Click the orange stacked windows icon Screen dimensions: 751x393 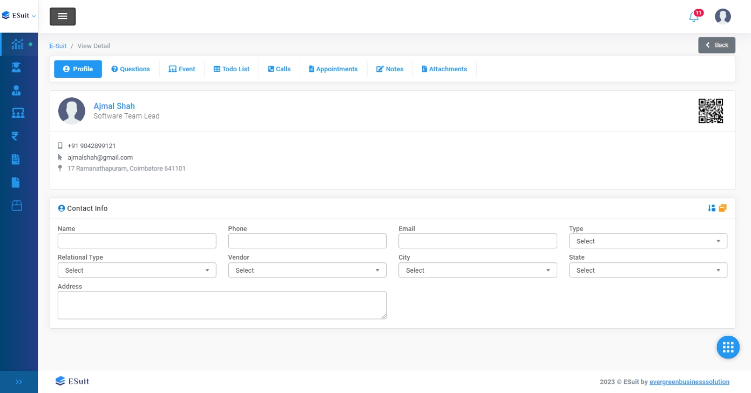click(722, 208)
